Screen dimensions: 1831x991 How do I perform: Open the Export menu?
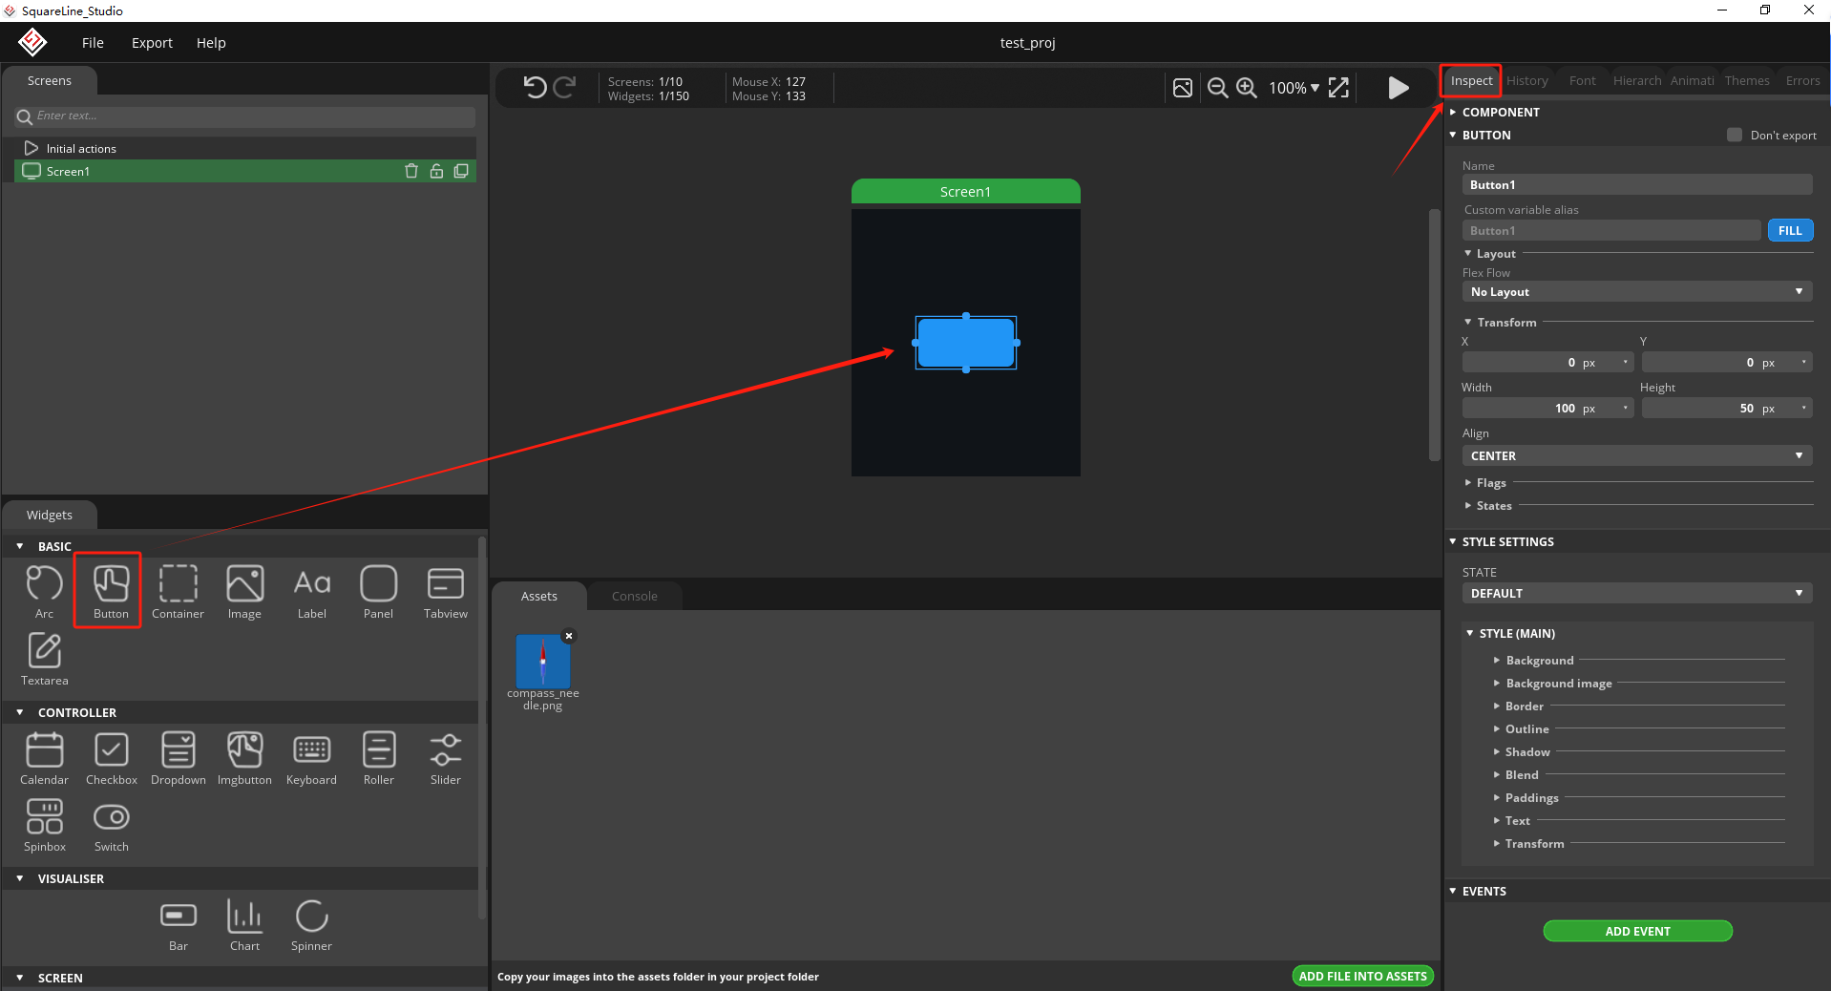pyautogui.click(x=152, y=43)
